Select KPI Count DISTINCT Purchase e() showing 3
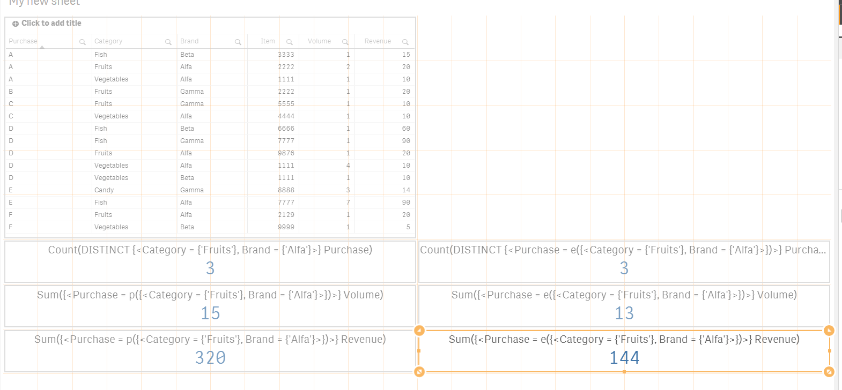This screenshot has width=842, height=390. [624, 261]
